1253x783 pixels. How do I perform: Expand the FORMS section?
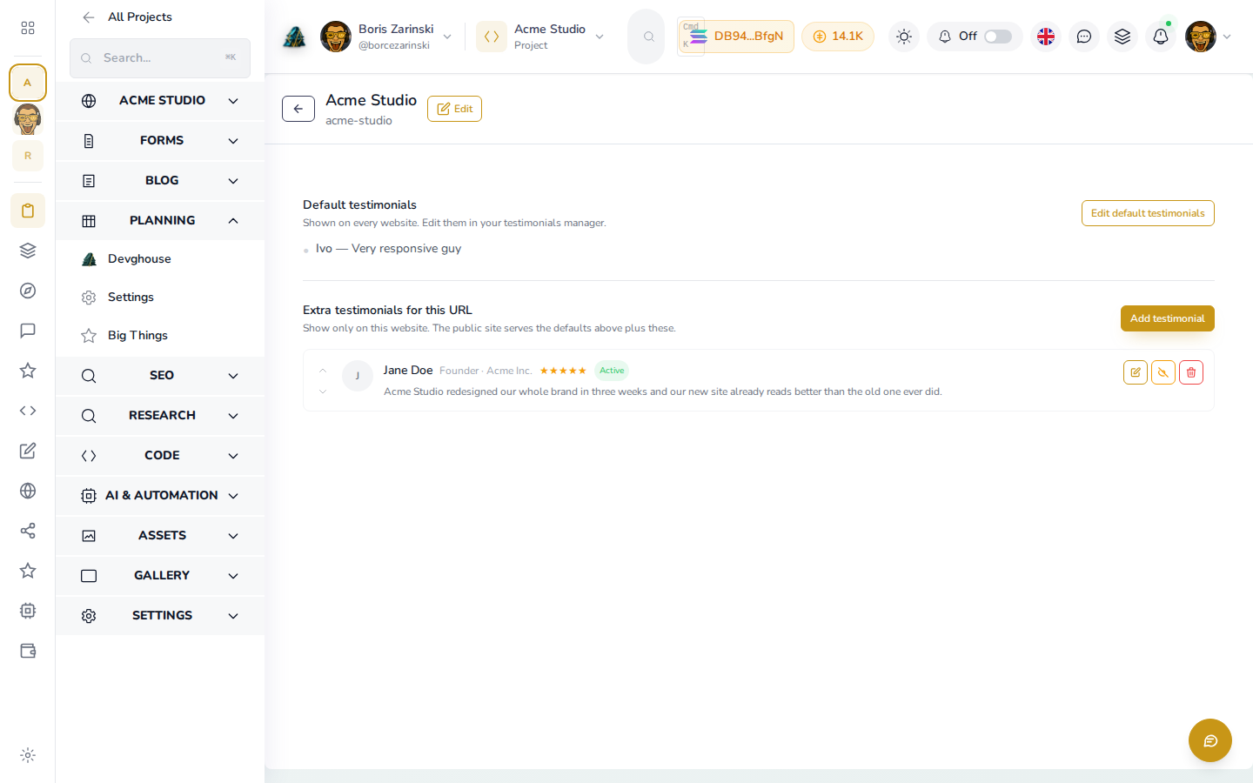click(160, 141)
